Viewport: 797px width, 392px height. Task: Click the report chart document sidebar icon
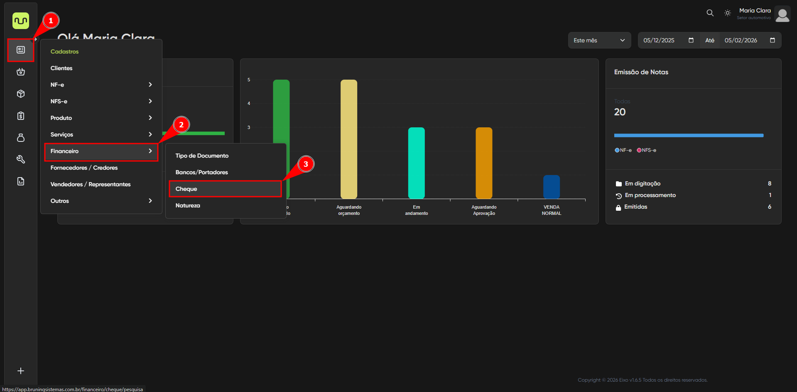21,181
